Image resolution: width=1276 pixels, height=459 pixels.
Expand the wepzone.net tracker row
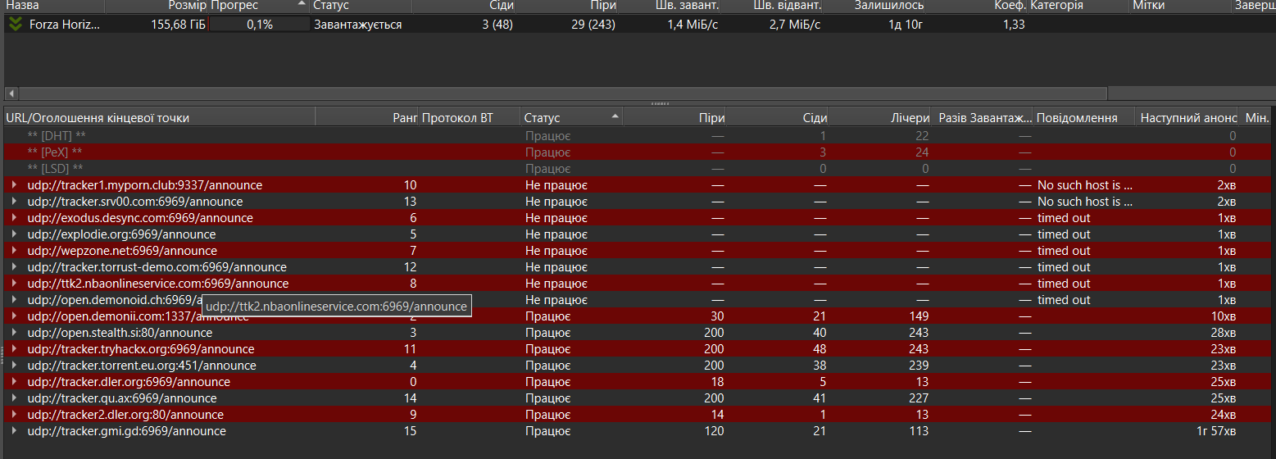point(14,251)
